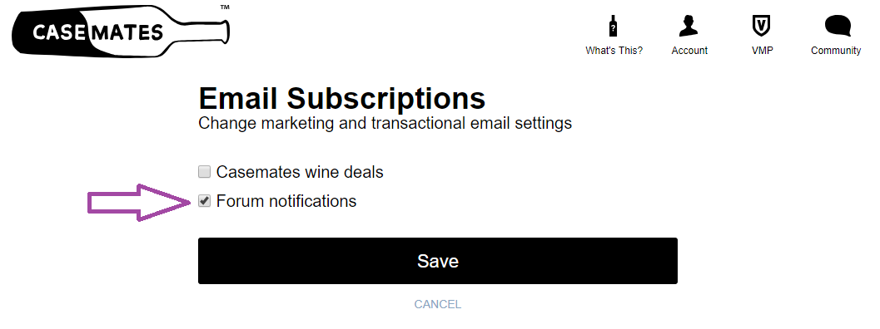Open the VMP shield icon
880x329 pixels.
tap(761, 26)
